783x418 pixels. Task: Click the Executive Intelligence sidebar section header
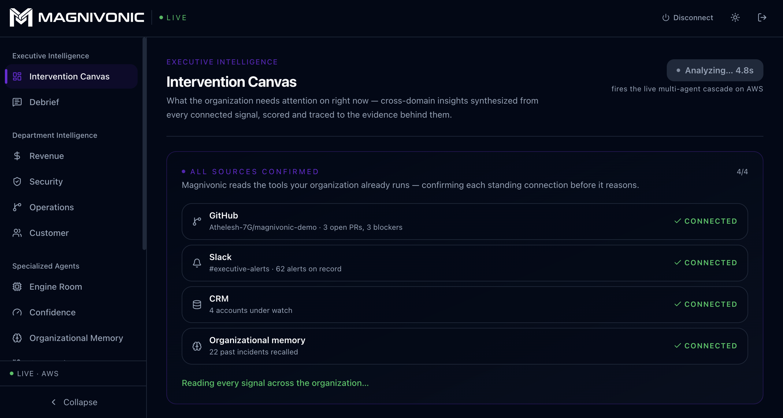coord(51,56)
